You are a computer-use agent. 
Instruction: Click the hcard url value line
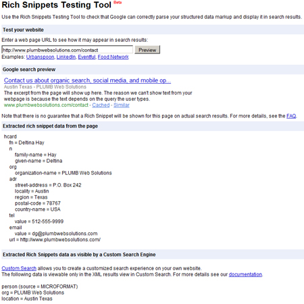click(55, 240)
